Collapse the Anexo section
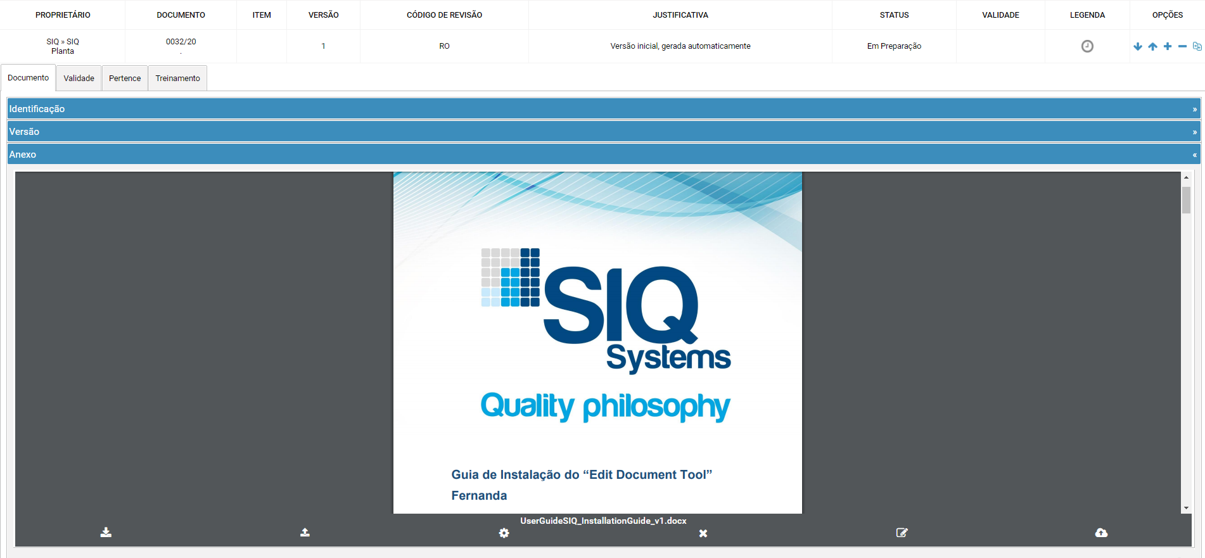The height and width of the screenshot is (558, 1205). (604, 155)
